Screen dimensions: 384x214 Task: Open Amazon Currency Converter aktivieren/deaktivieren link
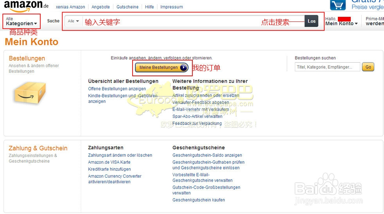coord(115,179)
